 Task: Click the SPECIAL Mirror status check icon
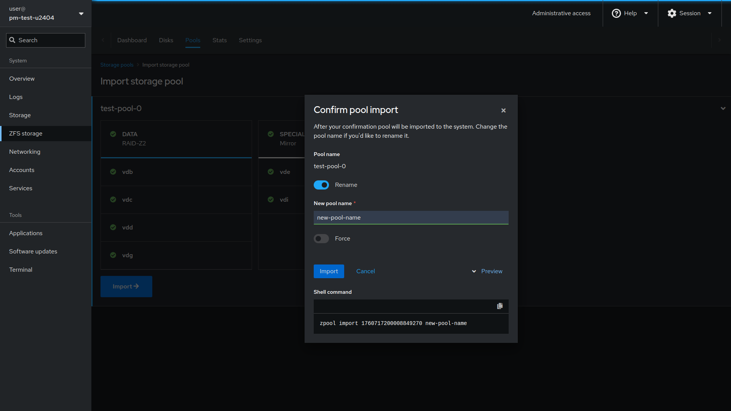(271, 134)
